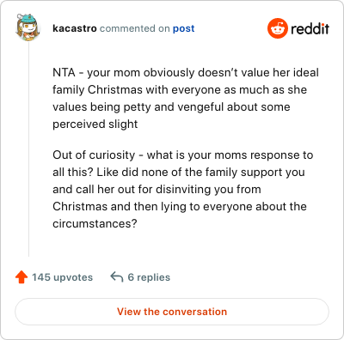Click the kacastro user avatar
The image size is (344, 340).
click(x=28, y=27)
